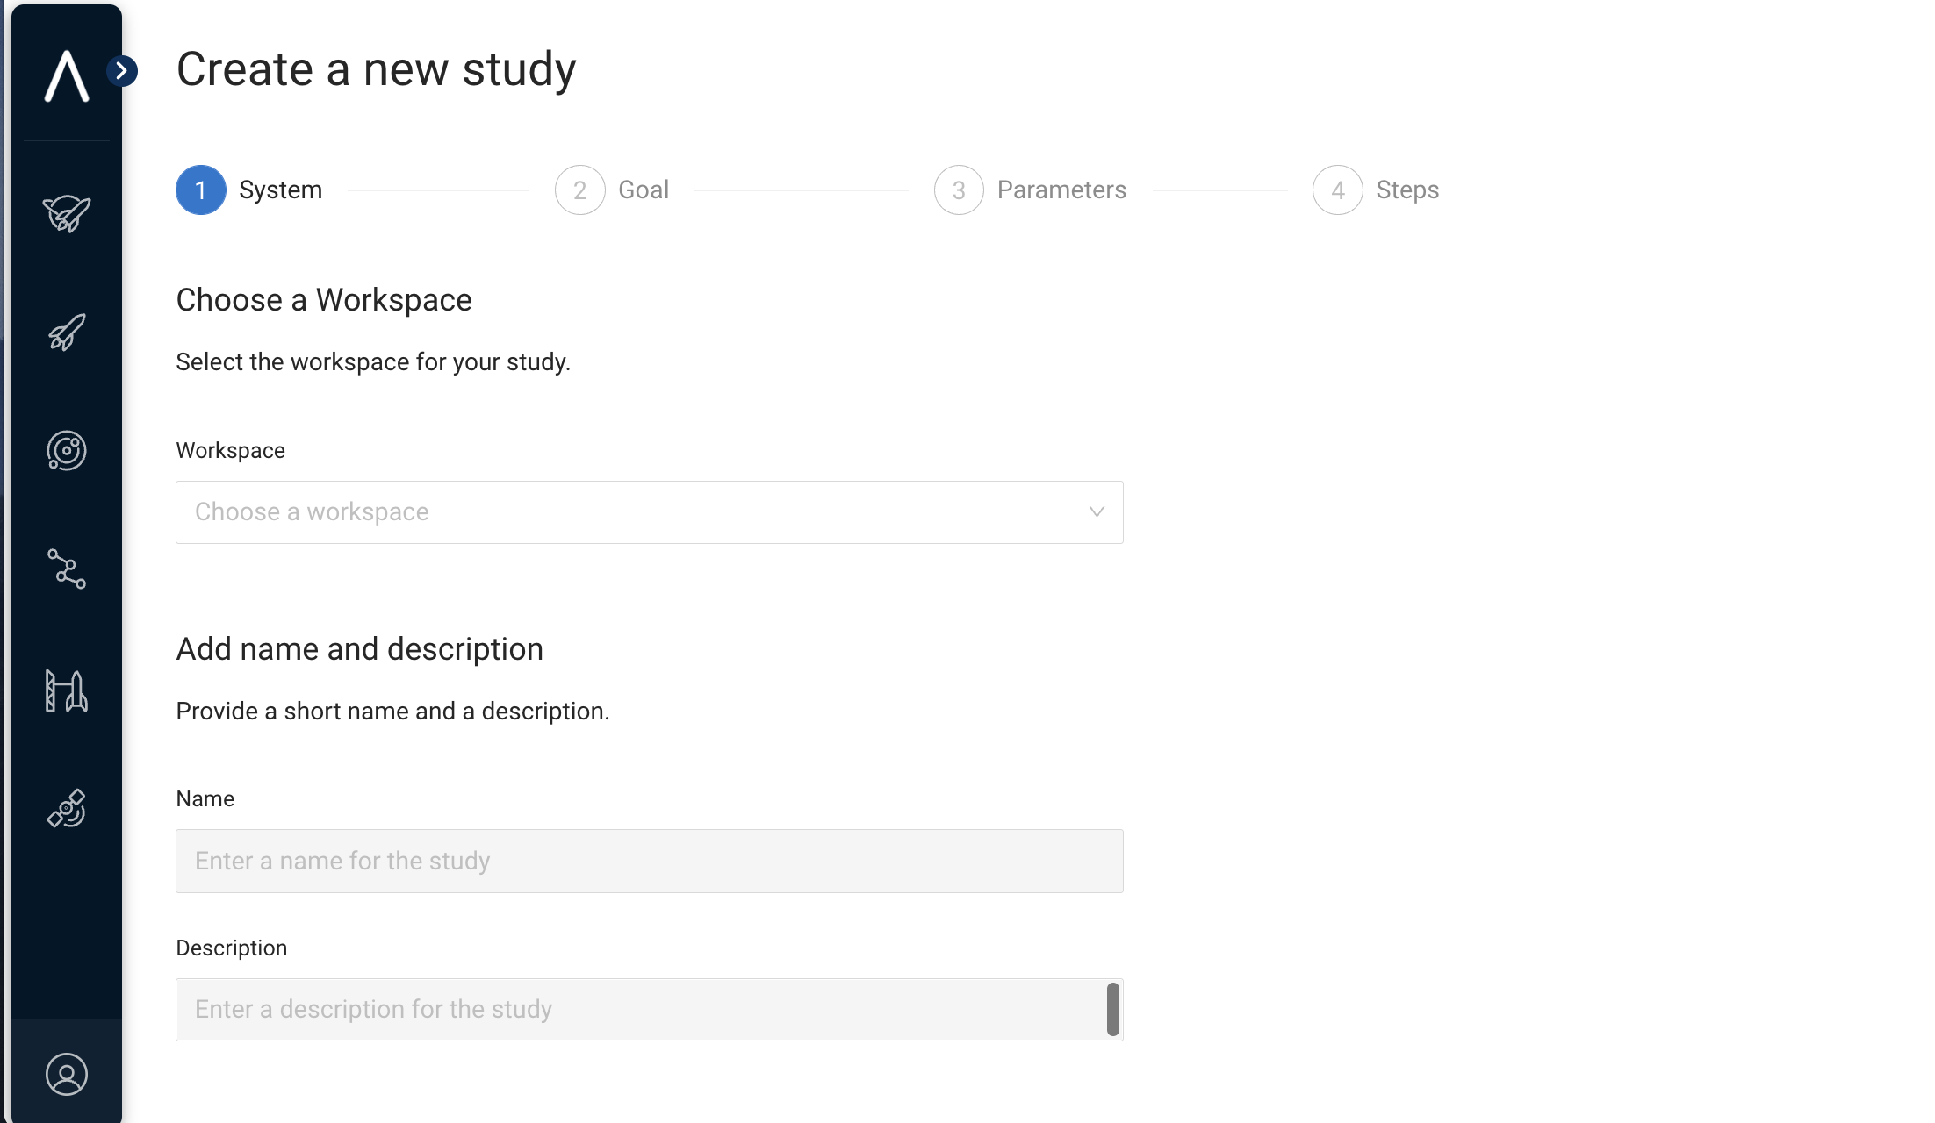This screenshot has width=1935, height=1123.
Task: Open the rocket orbiting planet sidebar icon
Action: [67, 213]
